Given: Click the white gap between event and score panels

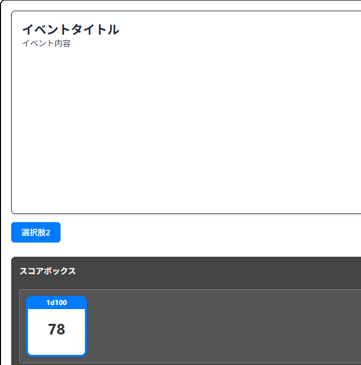Looking at the screenshot, I should 186,250.
